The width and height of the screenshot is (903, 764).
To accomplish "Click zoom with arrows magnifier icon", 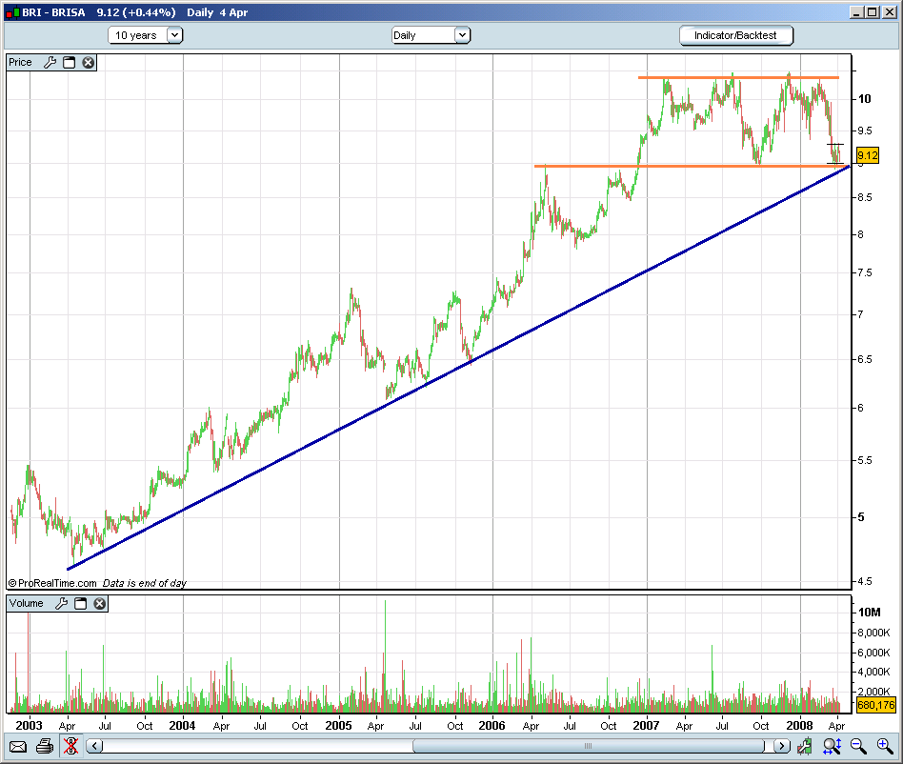I will 833,746.
